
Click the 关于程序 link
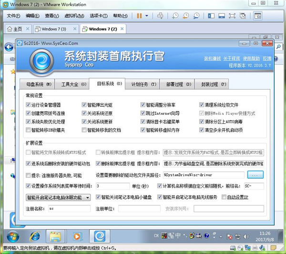(x=232, y=58)
